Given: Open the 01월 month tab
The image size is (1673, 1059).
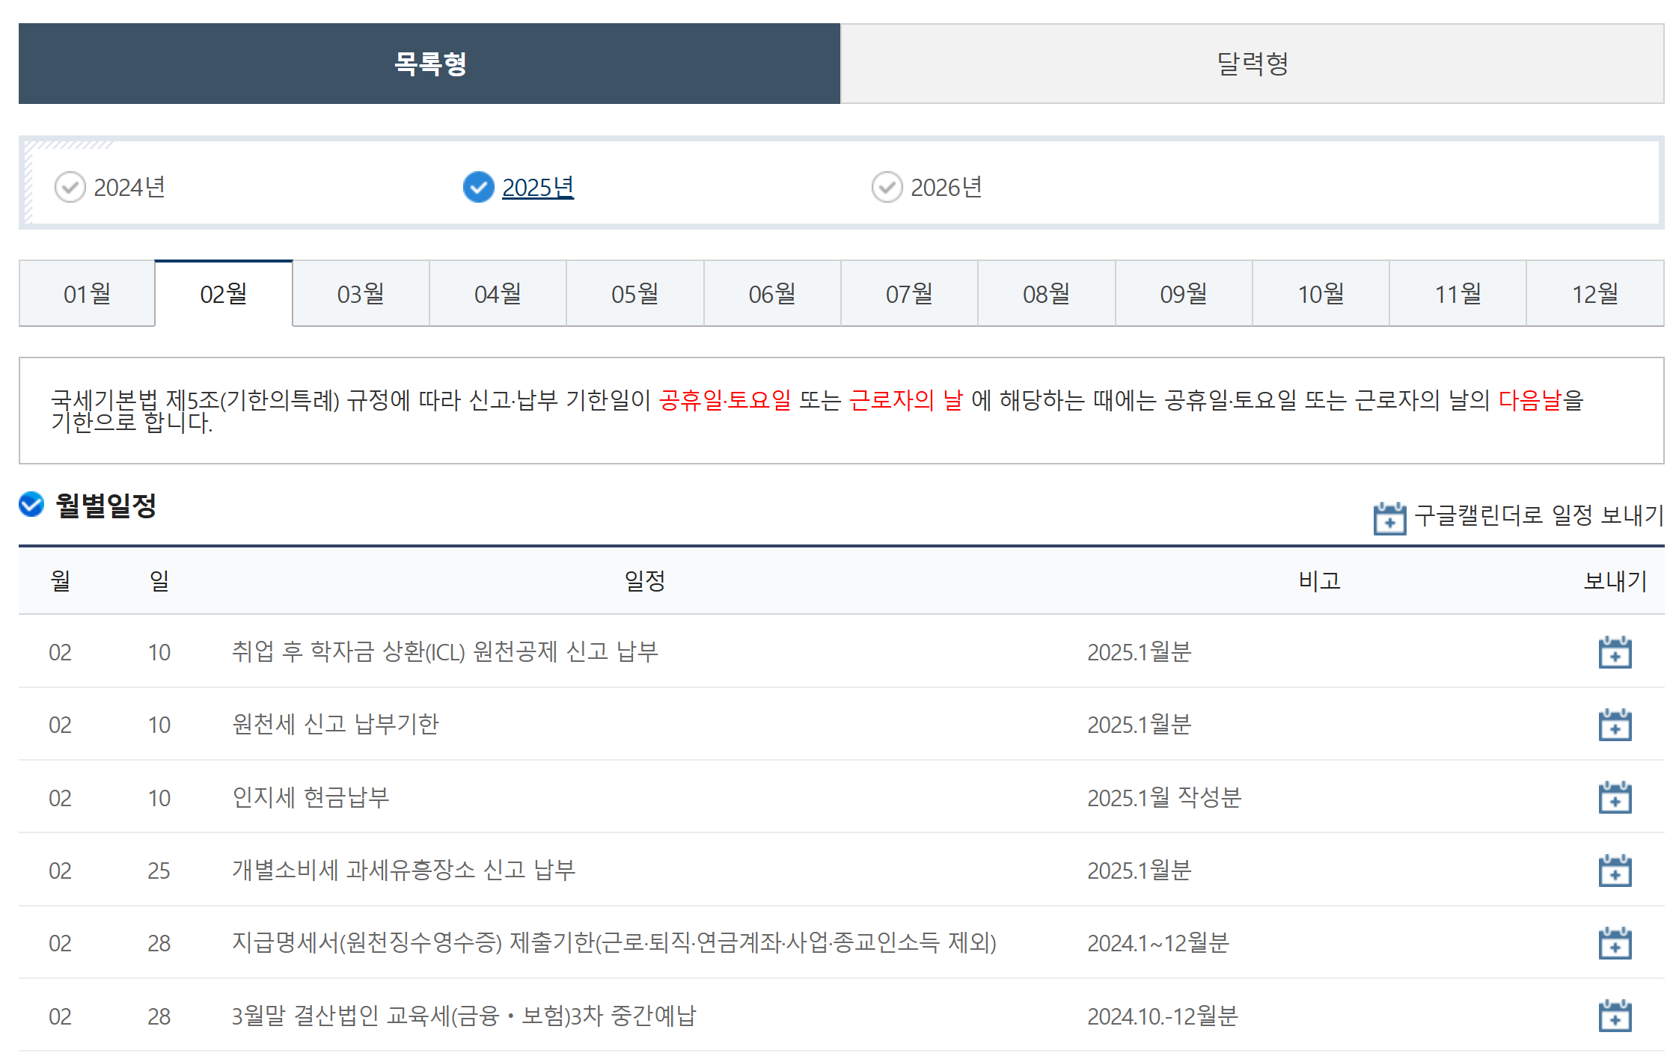Looking at the screenshot, I should (87, 294).
